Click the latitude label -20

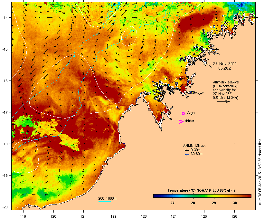[5, 207]
